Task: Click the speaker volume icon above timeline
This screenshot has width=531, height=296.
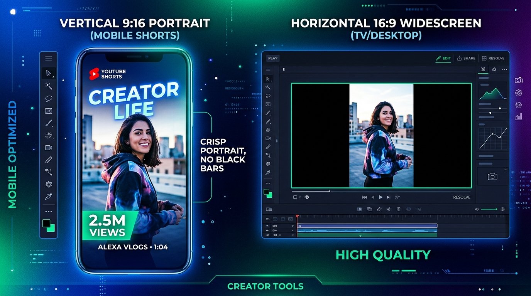Action: click(477, 209)
